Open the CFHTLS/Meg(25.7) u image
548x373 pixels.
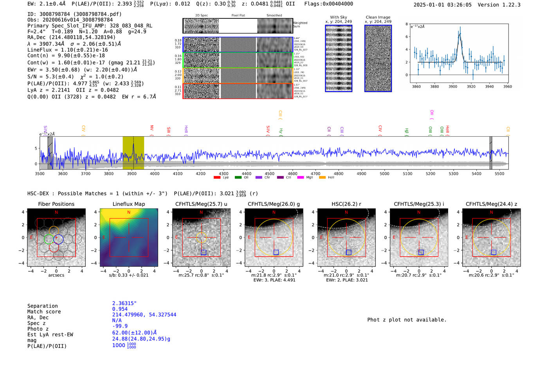201,238
